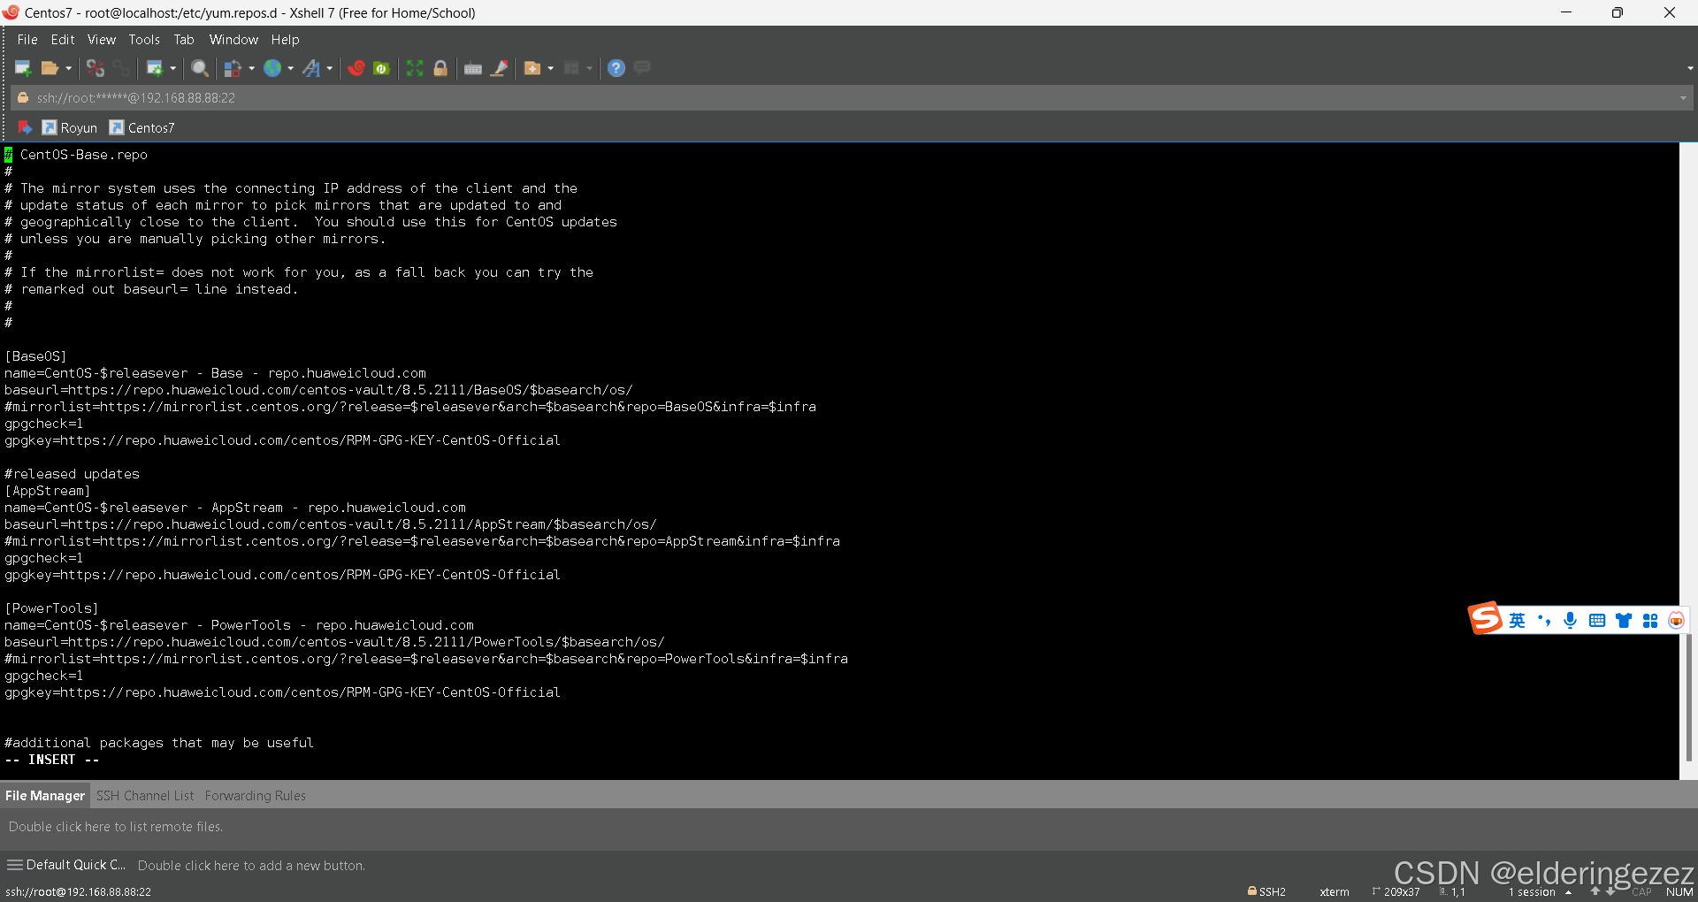Click the Lock Screen padlock icon
The height and width of the screenshot is (902, 1698).
440,68
